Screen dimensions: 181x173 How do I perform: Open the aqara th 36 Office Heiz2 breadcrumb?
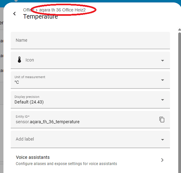[x=62, y=10]
